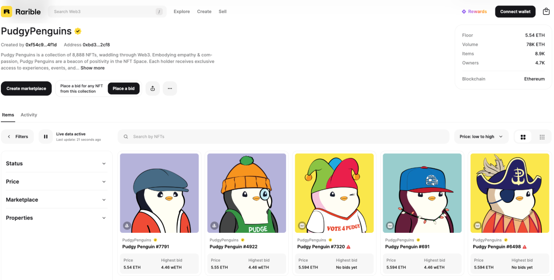Click the Place a bid button
The width and height of the screenshot is (554, 280).
pyautogui.click(x=124, y=89)
